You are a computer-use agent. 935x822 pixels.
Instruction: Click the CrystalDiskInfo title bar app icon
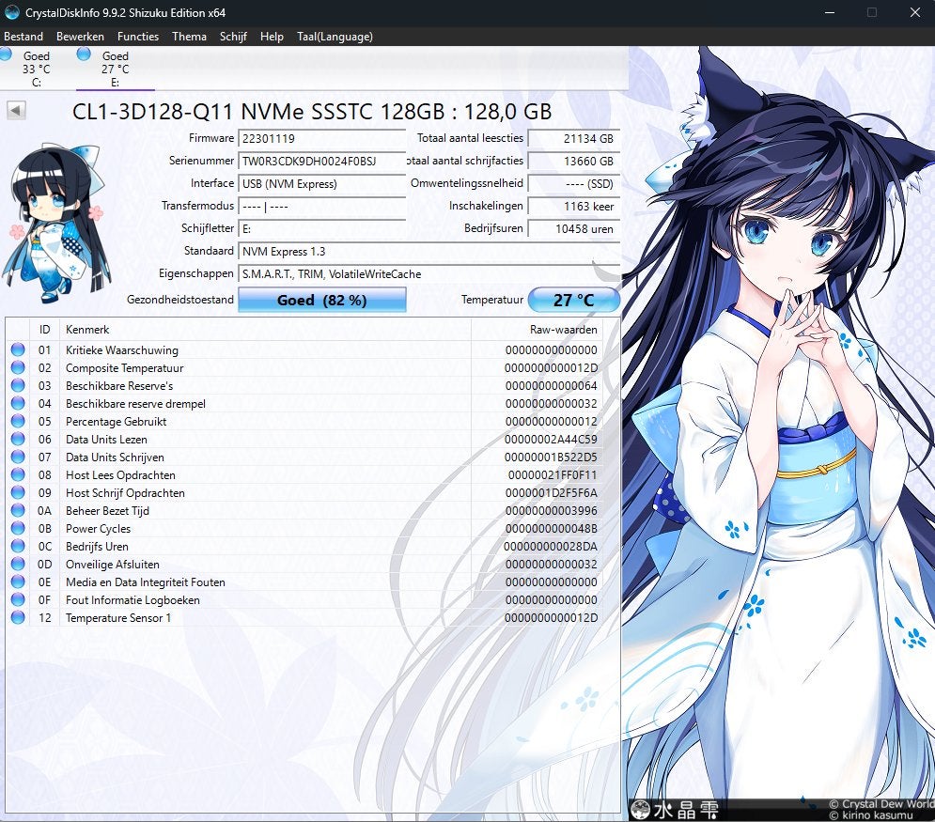[12, 12]
